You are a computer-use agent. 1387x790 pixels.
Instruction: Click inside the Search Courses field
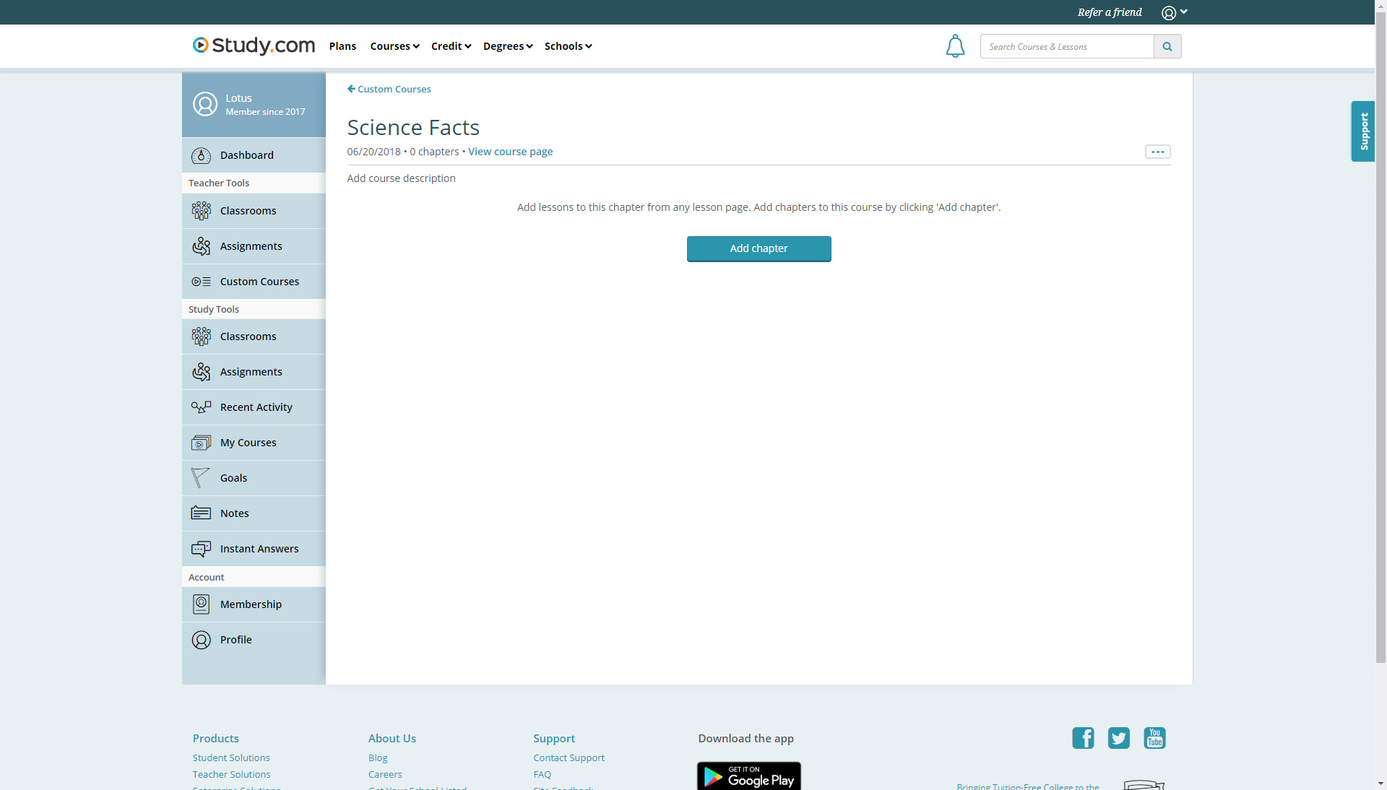pyautogui.click(x=1067, y=46)
